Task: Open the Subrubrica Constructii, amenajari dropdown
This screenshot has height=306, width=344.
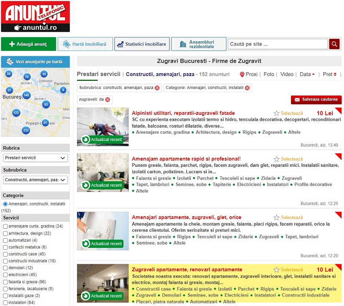Action: 35,180
